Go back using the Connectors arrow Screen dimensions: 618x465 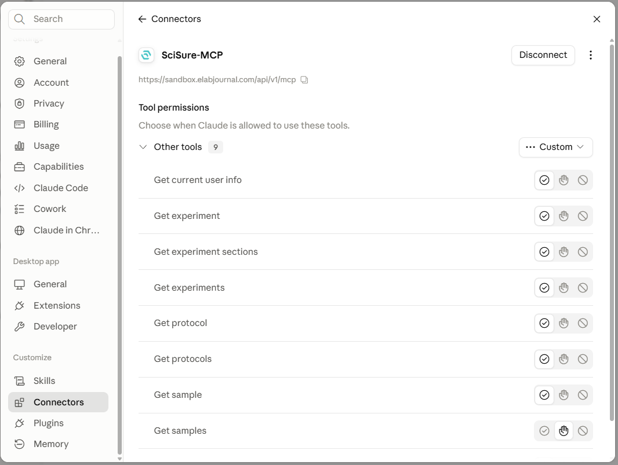point(142,19)
